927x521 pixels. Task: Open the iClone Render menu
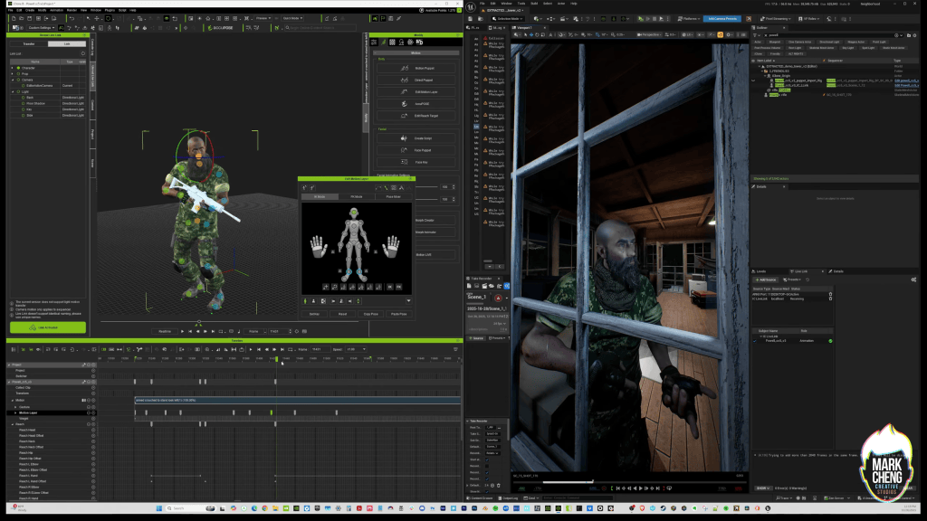pyautogui.click(x=72, y=10)
